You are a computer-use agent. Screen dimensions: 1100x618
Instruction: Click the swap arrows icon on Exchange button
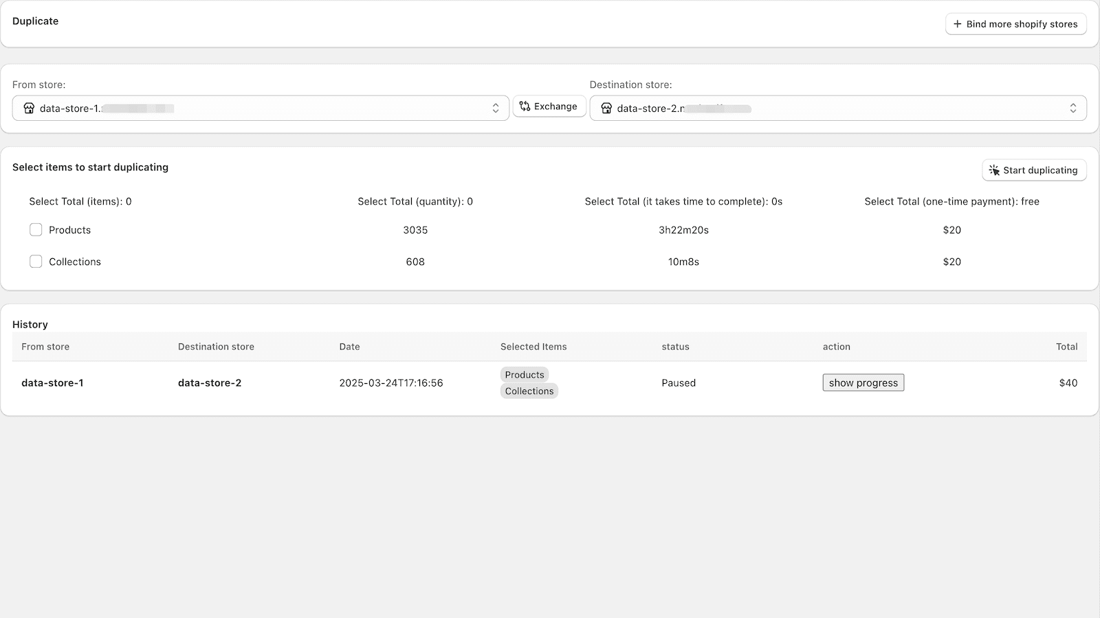524,106
